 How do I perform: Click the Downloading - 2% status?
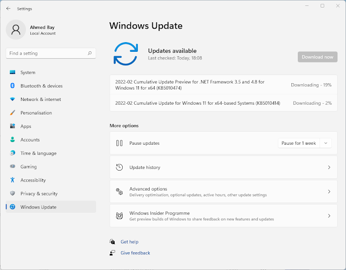312,103
